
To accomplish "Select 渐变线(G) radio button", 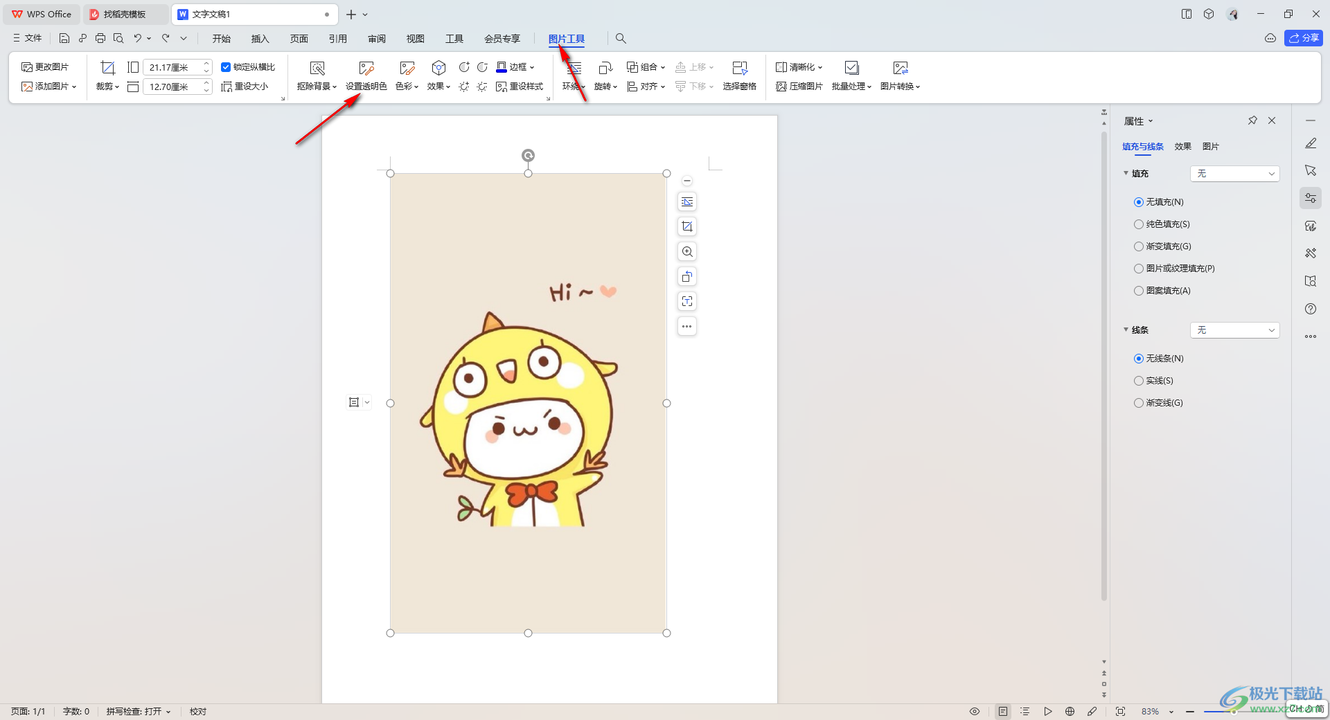I will [1138, 403].
